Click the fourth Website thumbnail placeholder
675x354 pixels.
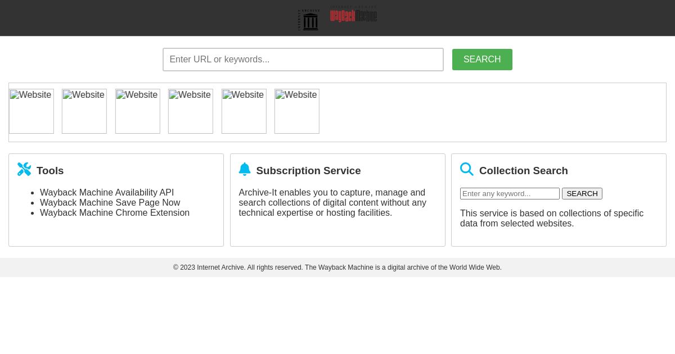click(x=190, y=111)
